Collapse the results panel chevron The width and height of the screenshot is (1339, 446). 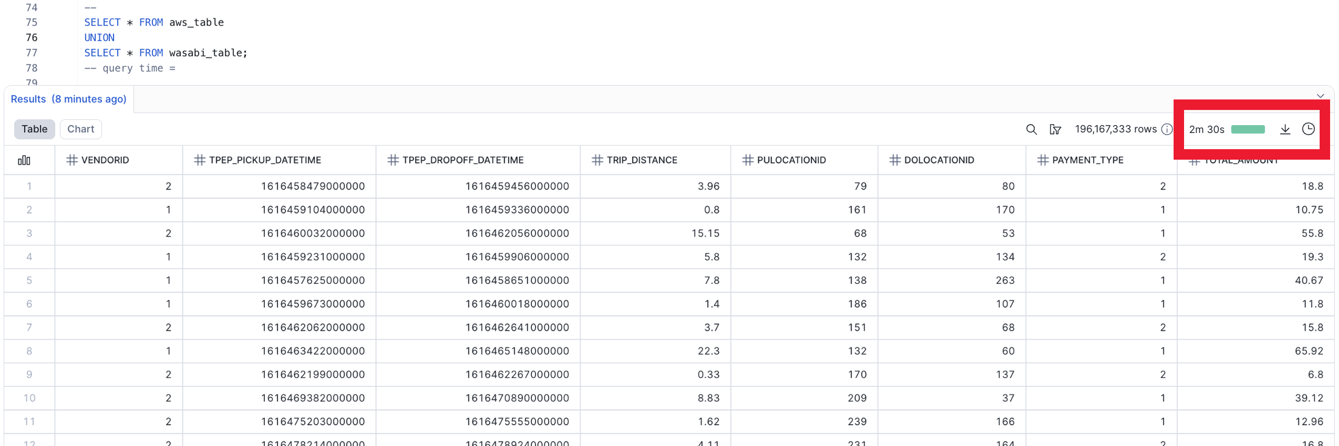[x=1320, y=96]
